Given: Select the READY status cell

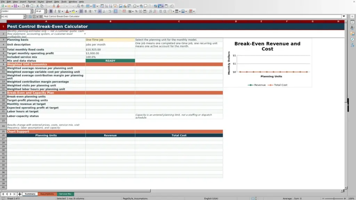Looking at the screenshot, I should pos(110,60).
